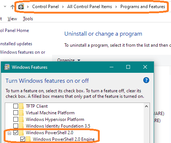Click Turn Windows features on or off link
Screen dimensions: 171x143
23,52
